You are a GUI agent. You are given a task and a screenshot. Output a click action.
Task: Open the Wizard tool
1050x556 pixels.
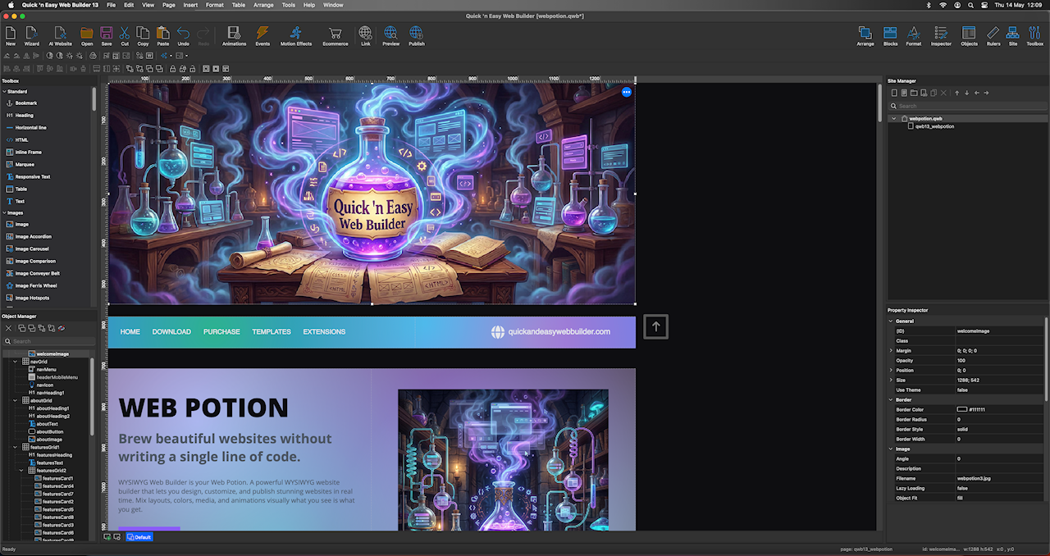click(x=31, y=35)
